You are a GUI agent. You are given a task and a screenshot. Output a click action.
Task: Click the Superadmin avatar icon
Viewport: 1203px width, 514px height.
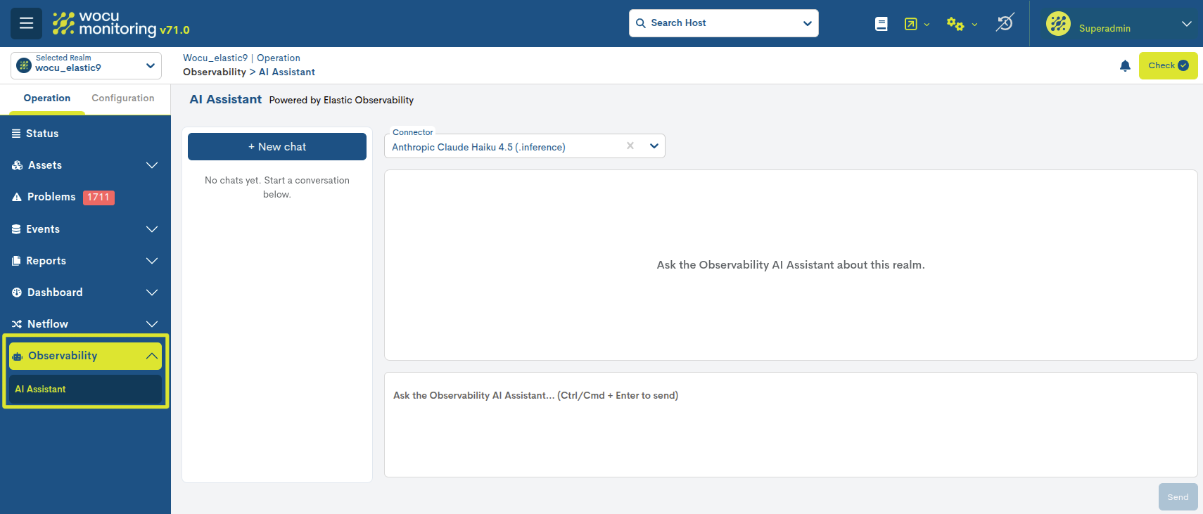point(1058,24)
